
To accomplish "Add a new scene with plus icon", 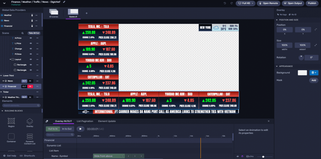I will click(87, 13).
